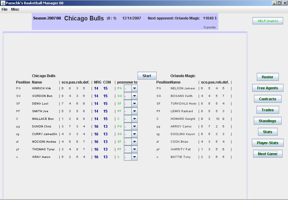Select player name THOMAS Tyrus

[x=43, y=149]
